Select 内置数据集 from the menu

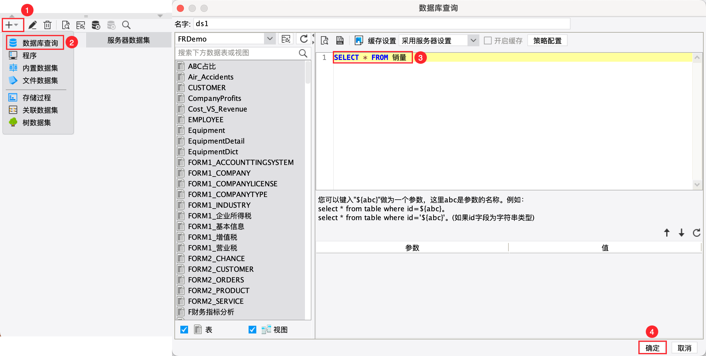click(40, 68)
